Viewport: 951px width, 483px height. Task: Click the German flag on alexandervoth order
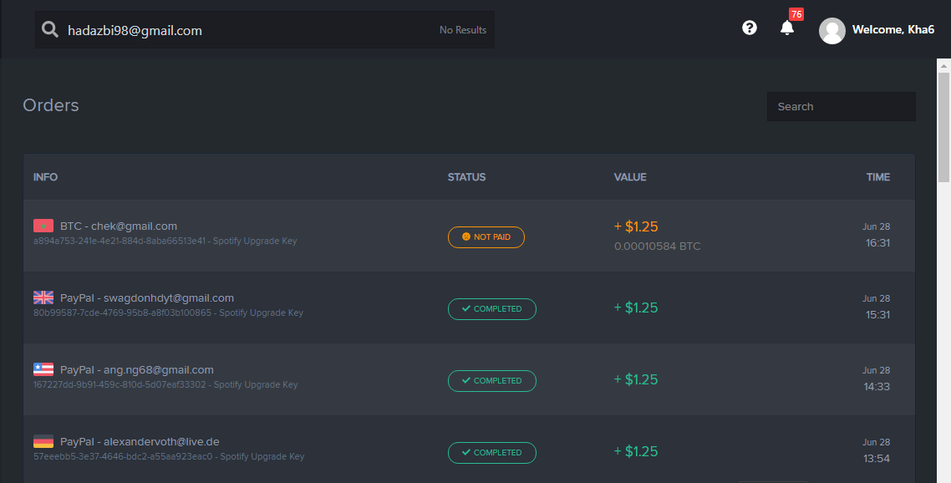pyautogui.click(x=43, y=441)
